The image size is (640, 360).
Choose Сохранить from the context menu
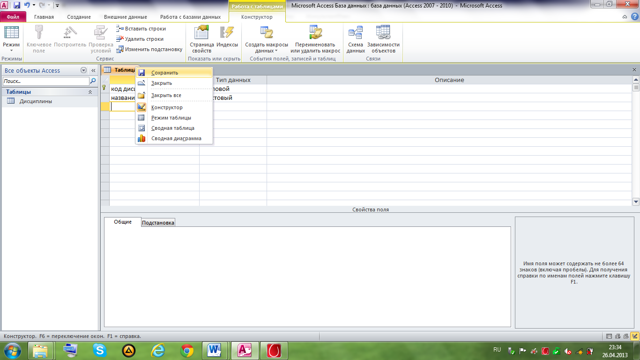pos(174,73)
